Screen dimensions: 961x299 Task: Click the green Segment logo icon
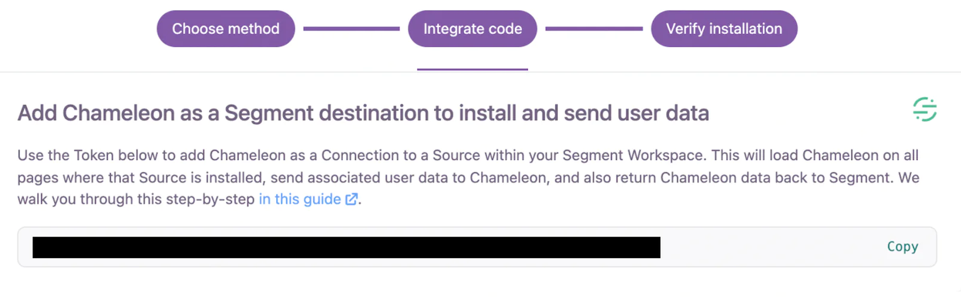(924, 110)
